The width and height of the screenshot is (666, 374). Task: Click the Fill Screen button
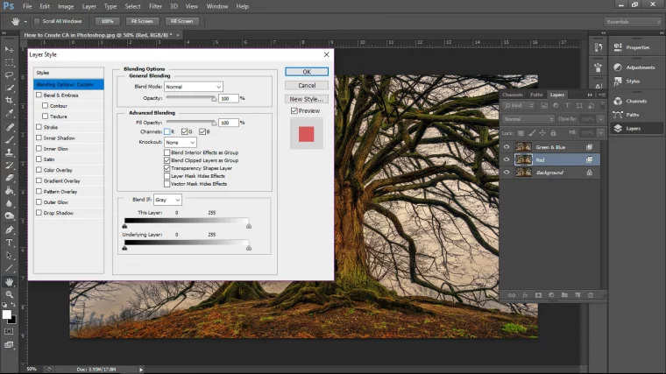tap(181, 21)
